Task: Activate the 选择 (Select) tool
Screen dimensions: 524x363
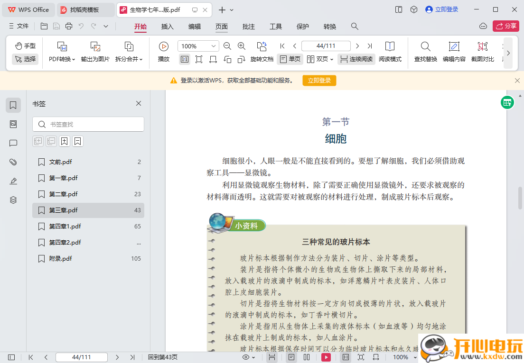Action: click(x=25, y=59)
